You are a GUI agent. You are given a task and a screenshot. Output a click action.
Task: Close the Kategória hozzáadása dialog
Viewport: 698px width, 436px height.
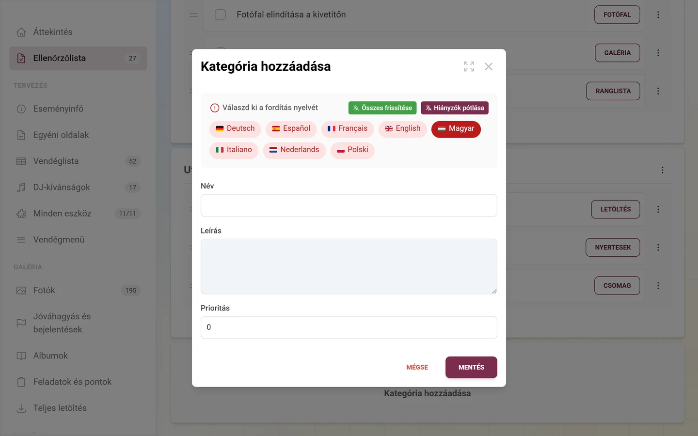(x=489, y=66)
